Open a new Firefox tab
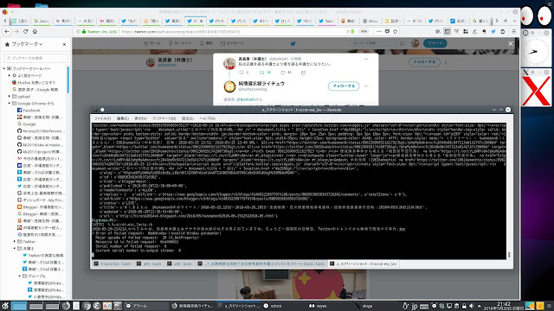The width and height of the screenshot is (554, 311). coord(506,21)
